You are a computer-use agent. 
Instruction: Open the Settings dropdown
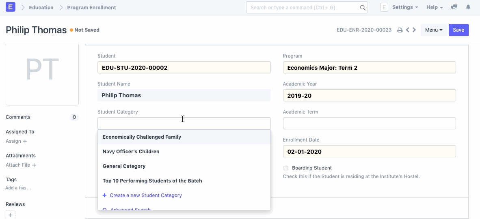point(405,7)
